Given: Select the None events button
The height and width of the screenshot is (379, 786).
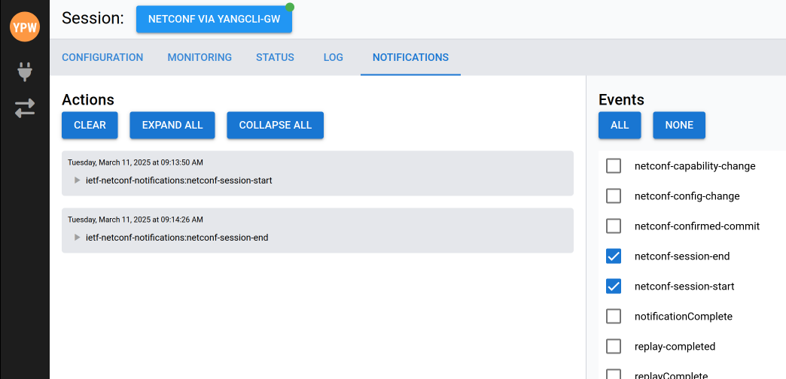Looking at the screenshot, I should tap(679, 126).
